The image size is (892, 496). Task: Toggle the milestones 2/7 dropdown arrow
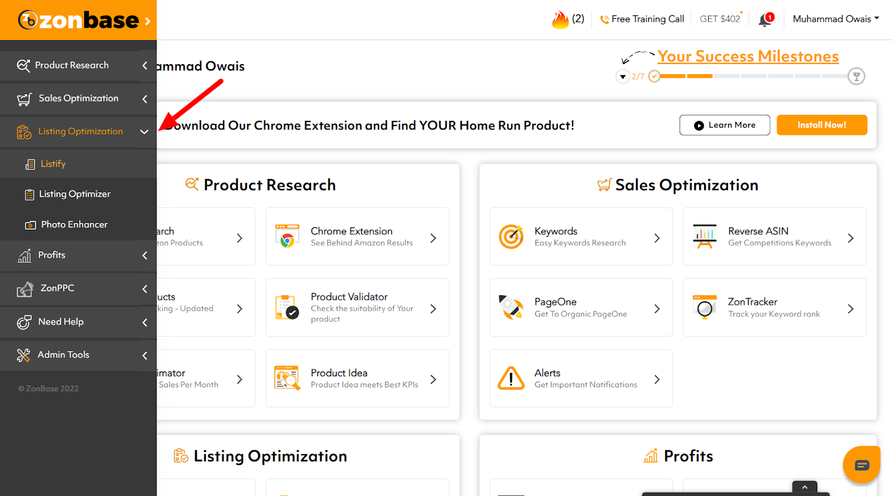click(623, 76)
